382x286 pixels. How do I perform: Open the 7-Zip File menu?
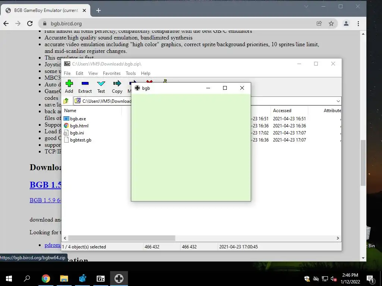pyautogui.click(x=67, y=73)
